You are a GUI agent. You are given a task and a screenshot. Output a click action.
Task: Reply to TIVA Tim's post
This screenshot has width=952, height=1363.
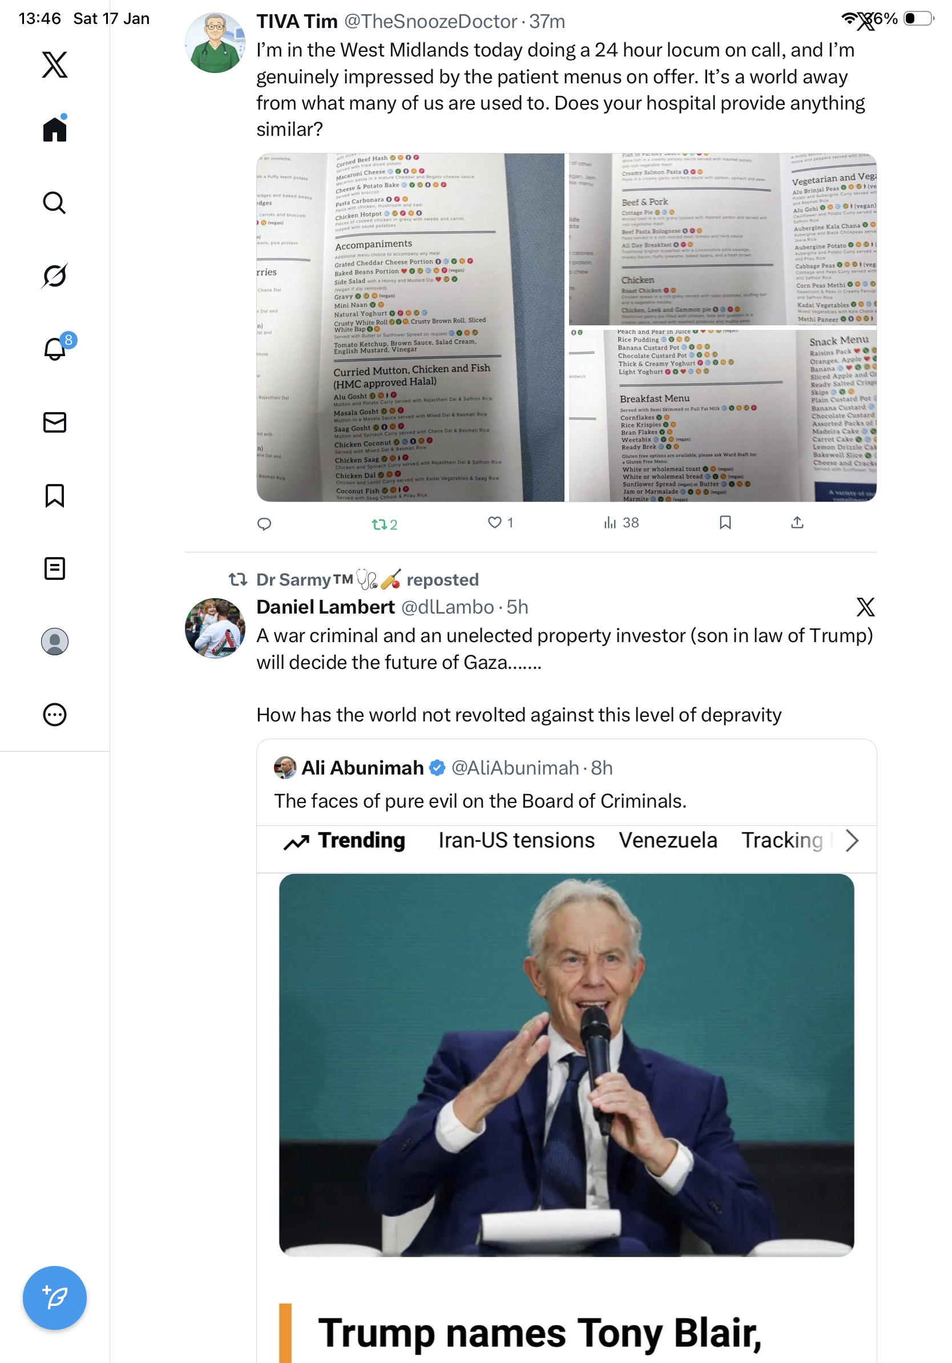click(264, 523)
